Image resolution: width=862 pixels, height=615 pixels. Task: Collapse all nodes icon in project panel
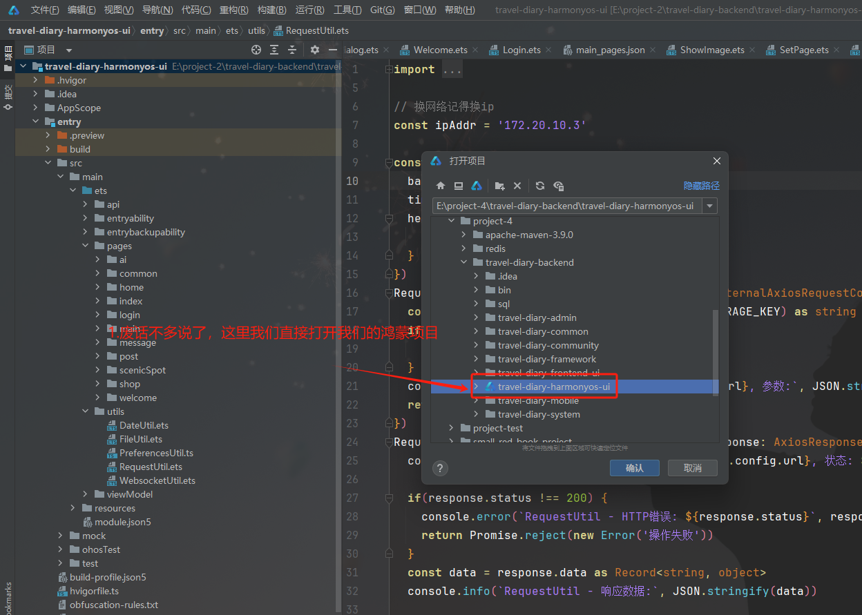point(292,50)
